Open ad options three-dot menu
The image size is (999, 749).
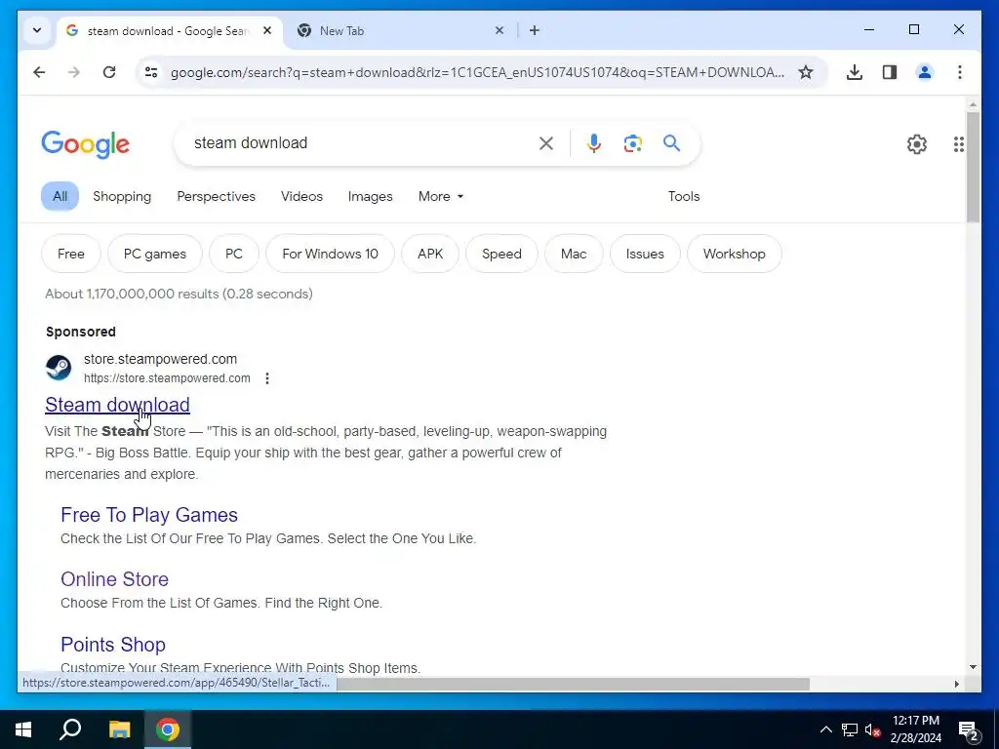tap(267, 378)
